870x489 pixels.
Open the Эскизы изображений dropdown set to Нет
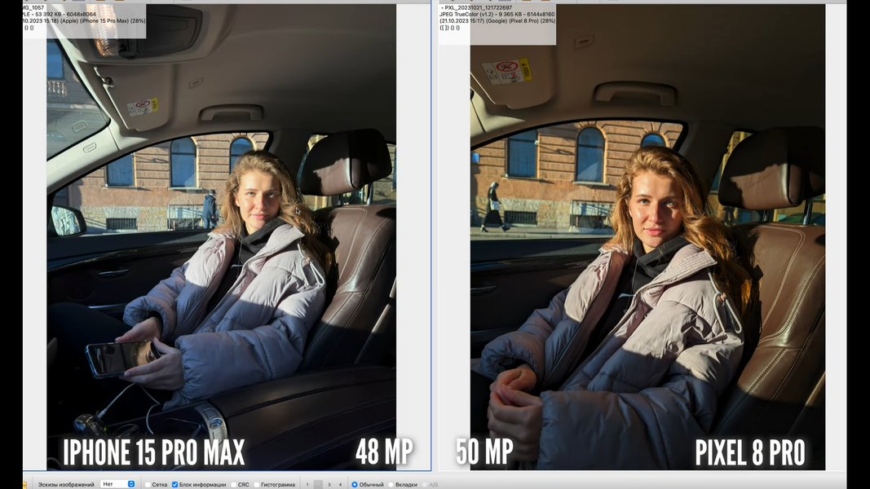click(117, 484)
